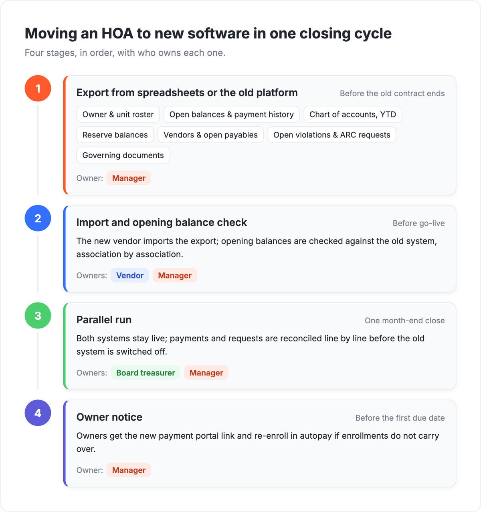Click Manager badge in the Export stage
The width and height of the screenshot is (481, 512).
(x=129, y=178)
